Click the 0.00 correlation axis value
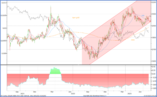This screenshot has width=157, height=97. point(154,74)
